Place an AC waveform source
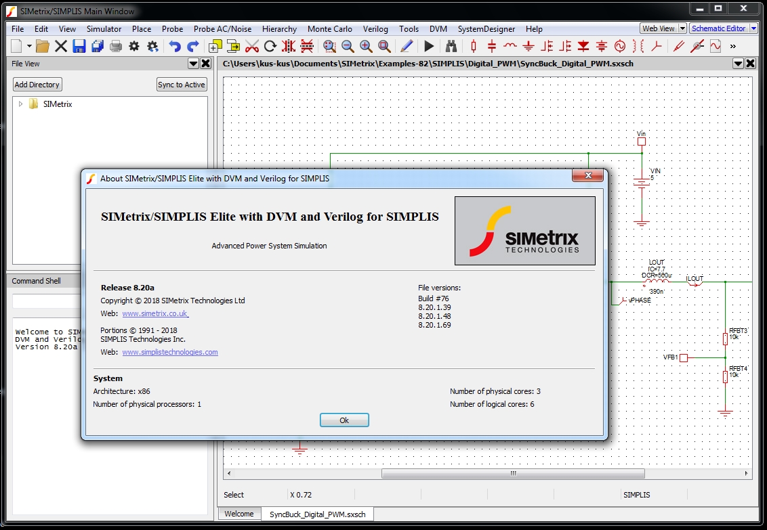This screenshot has height=530, width=767. tap(620, 47)
